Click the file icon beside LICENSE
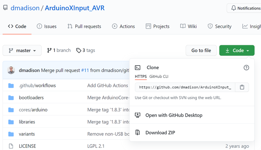The height and width of the screenshot is (150, 261). [x=11, y=146]
